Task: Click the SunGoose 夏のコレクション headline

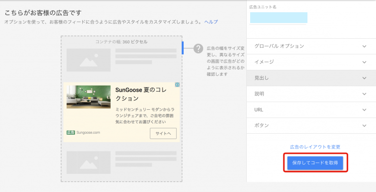Action: [x=141, y=94]
